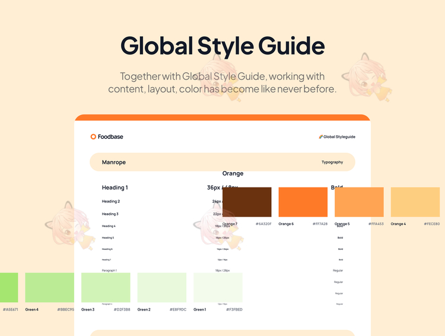The width and height of the screenshot is (445, 336).
Task: Select the Orange 5 swatch
Action: 359,202
